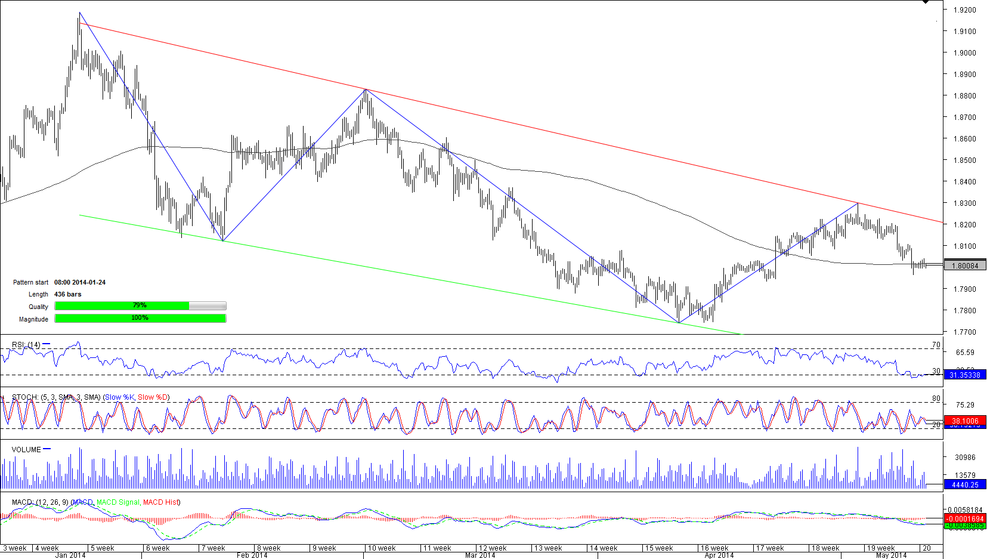
Task: Click the Quality label
Action: pos(38,307)
